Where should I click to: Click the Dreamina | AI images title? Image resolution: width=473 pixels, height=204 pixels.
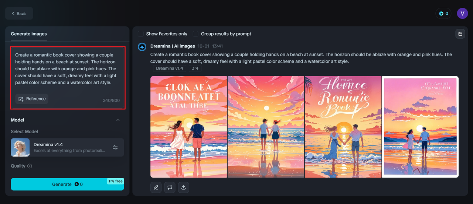[173, 46]
